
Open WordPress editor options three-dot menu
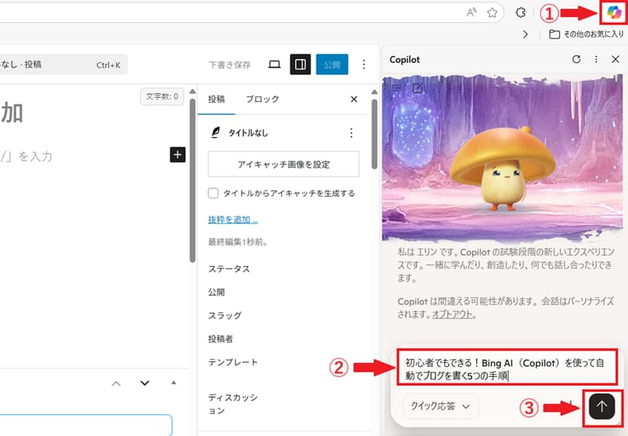point(363,64)
